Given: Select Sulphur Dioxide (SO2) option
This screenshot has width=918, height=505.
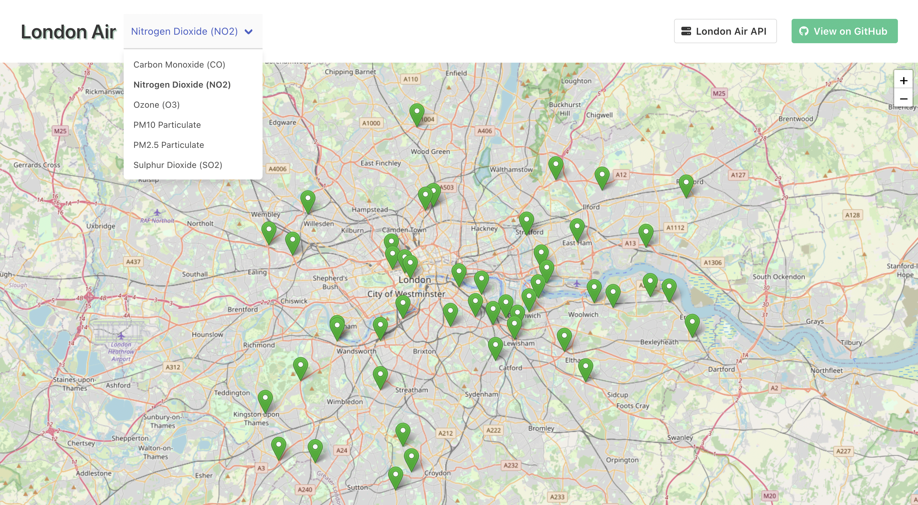Looking at the screenshot, I should [x=178, y=165].
